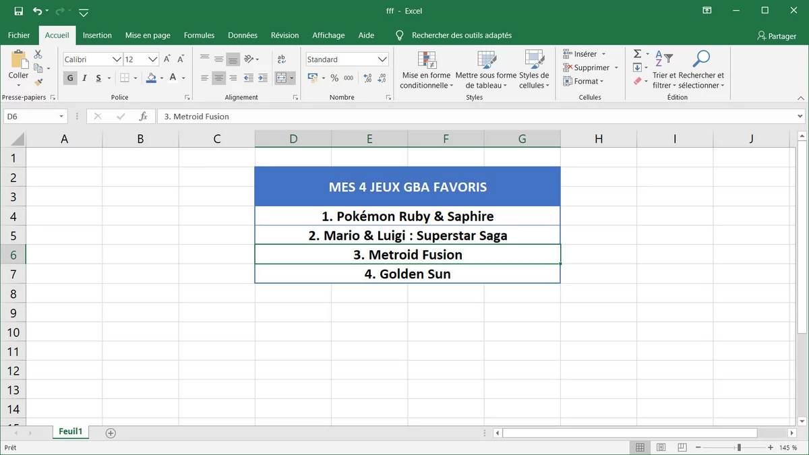
Task: Click the middle align icon
Action: [218, 59]
